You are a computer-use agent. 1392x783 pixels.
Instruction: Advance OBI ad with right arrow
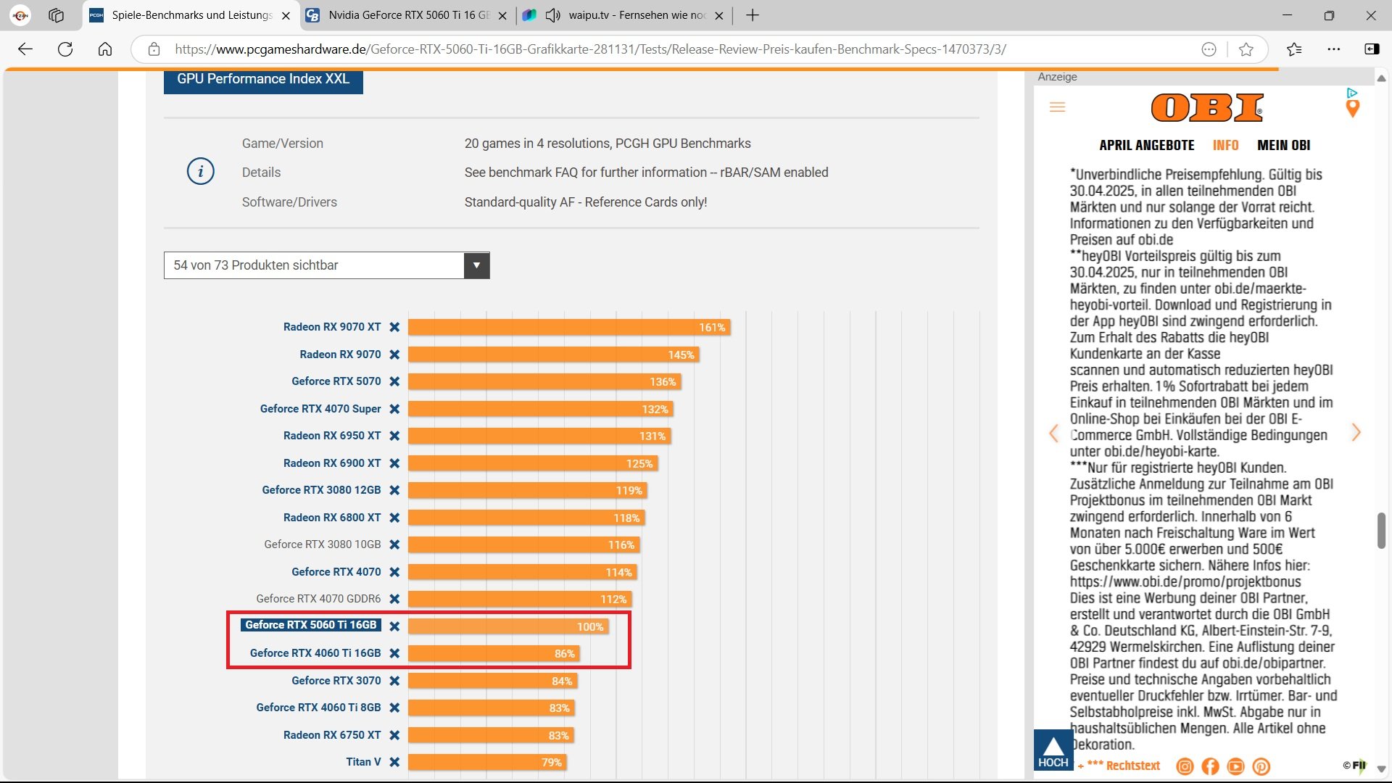1356,433
